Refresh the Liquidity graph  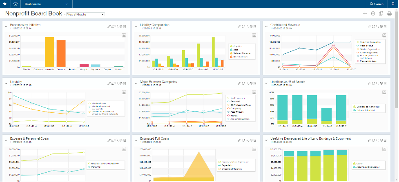pos(113,83)
